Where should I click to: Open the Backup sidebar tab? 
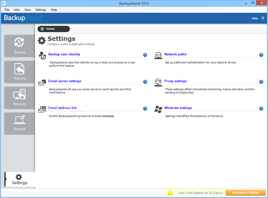pyautogui.click(x=20, y=46)
